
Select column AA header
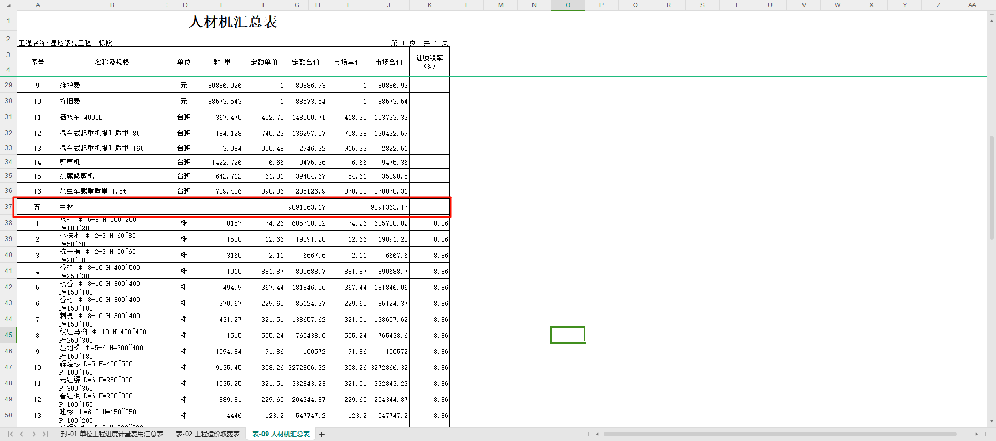click(972, 5)
